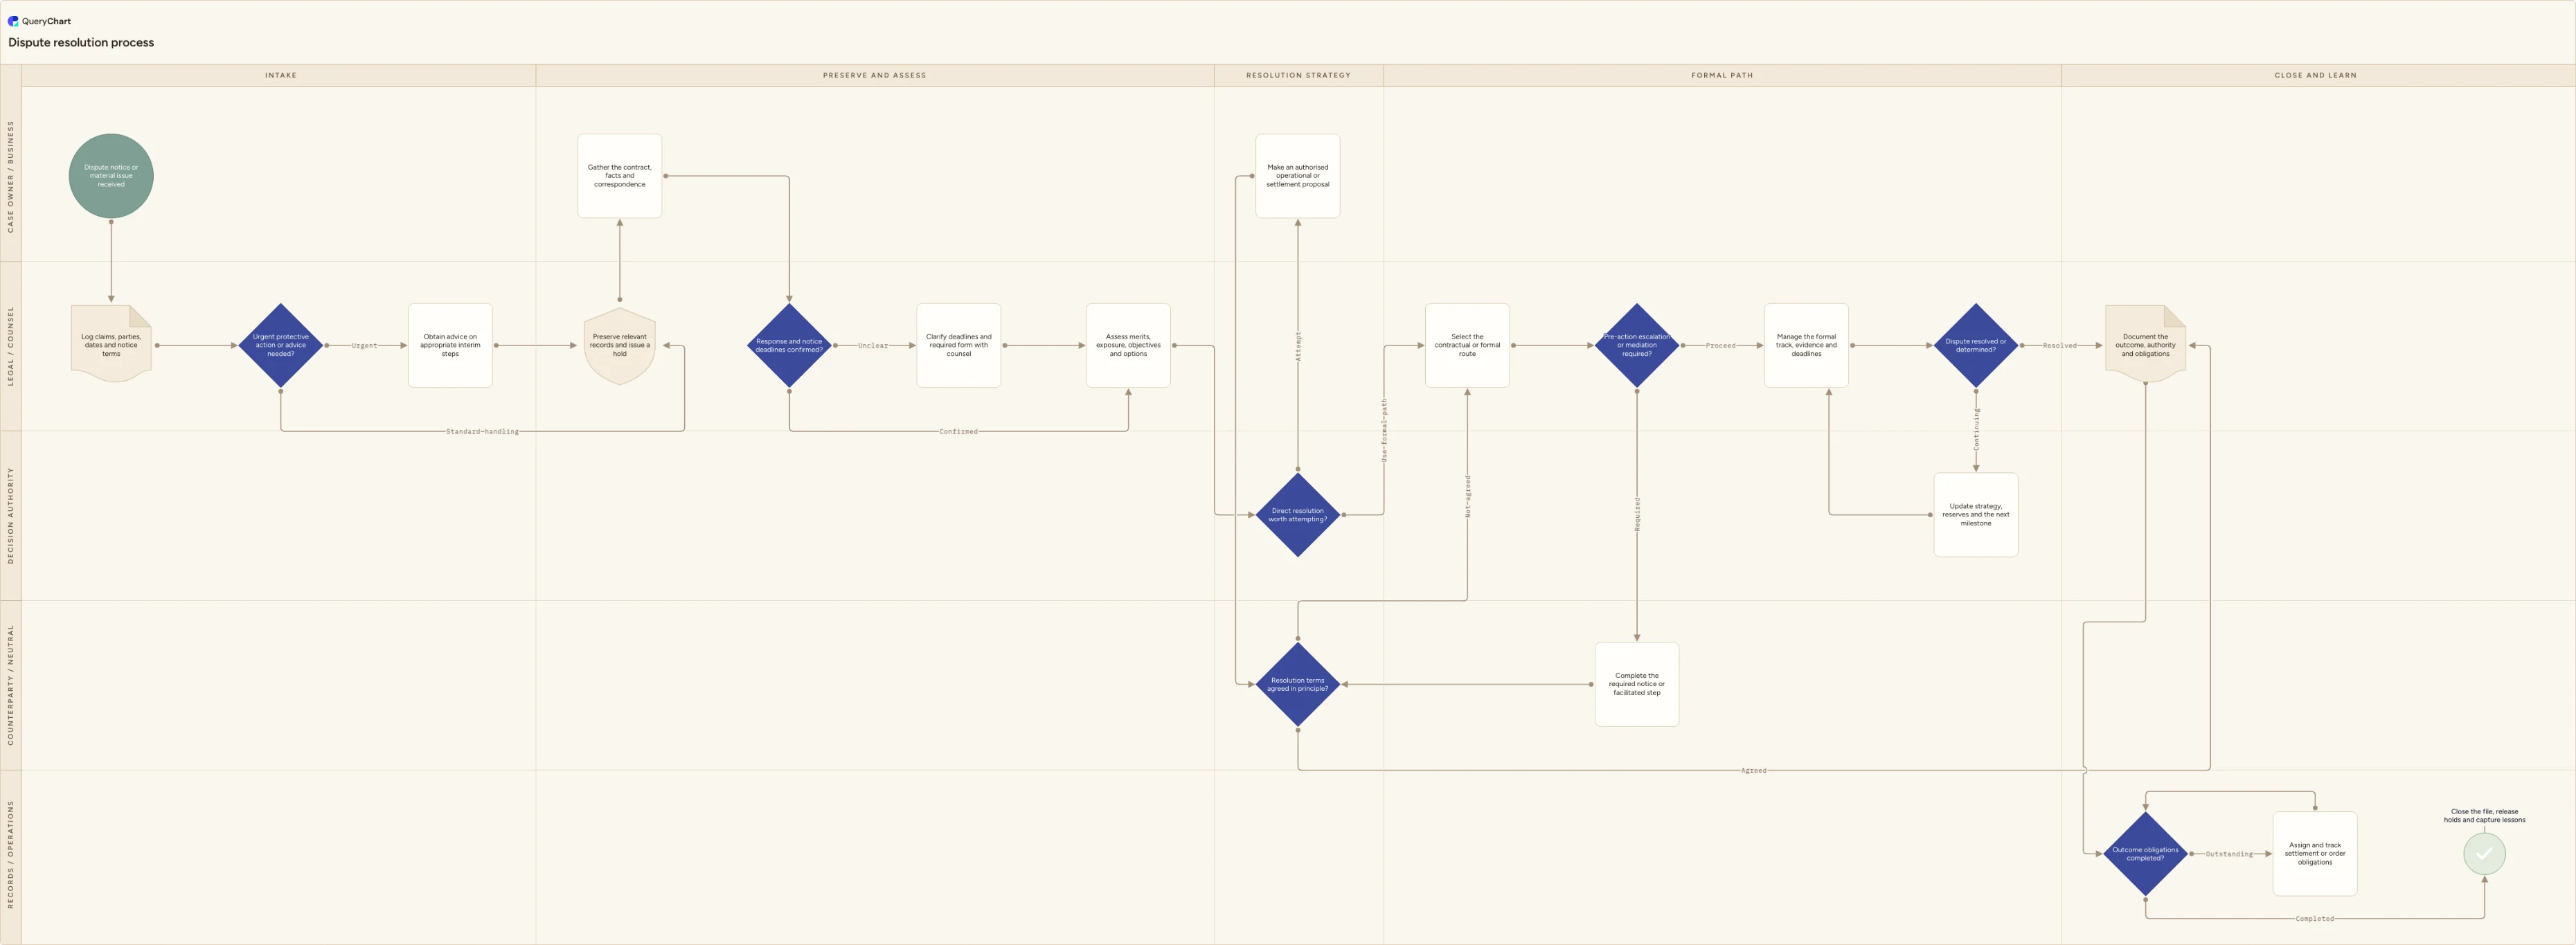Screen dimensions: 2576x945
Task: Click the 'Gather the contract, facts and correspondence' box
Action: coord(620,176)
